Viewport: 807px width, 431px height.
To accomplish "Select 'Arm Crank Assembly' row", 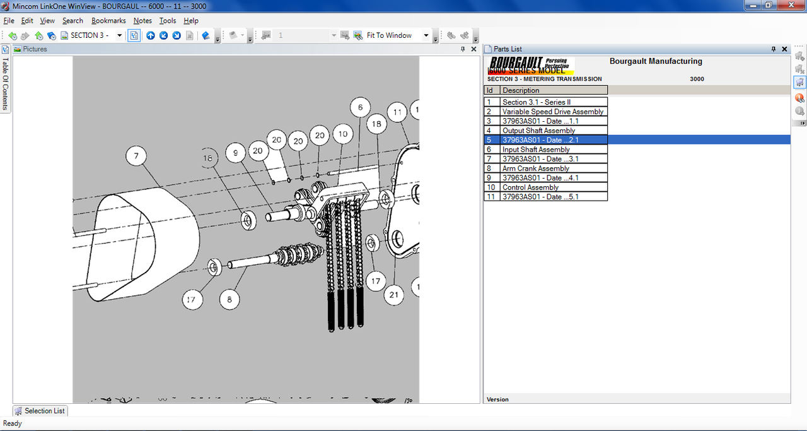I will (546, 168).
